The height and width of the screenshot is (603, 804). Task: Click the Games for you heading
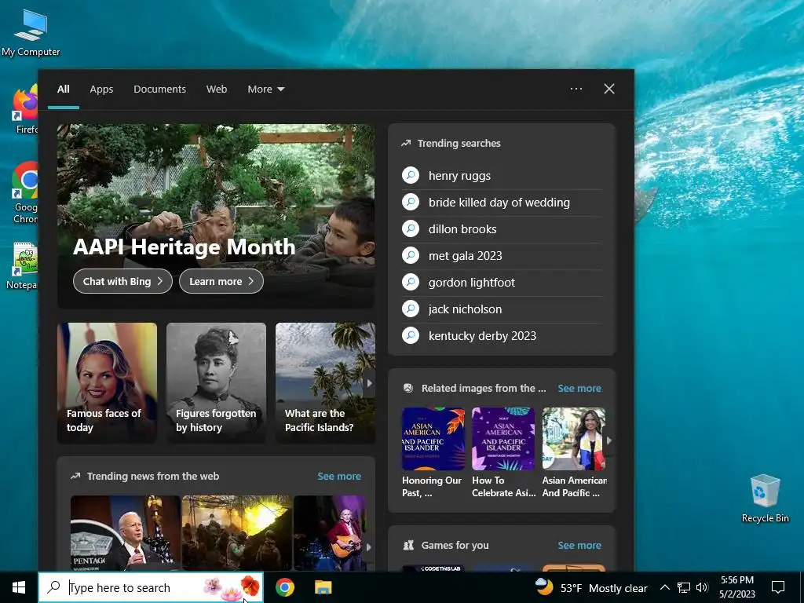pos(455,546)
